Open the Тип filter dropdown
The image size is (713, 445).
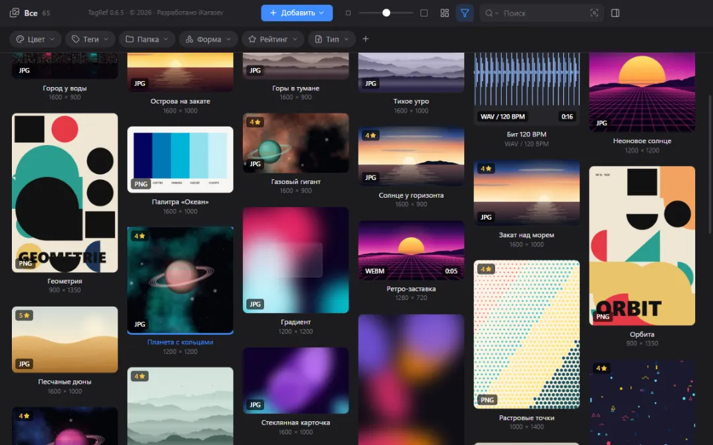pyautogui.click(x=331, y=39)
